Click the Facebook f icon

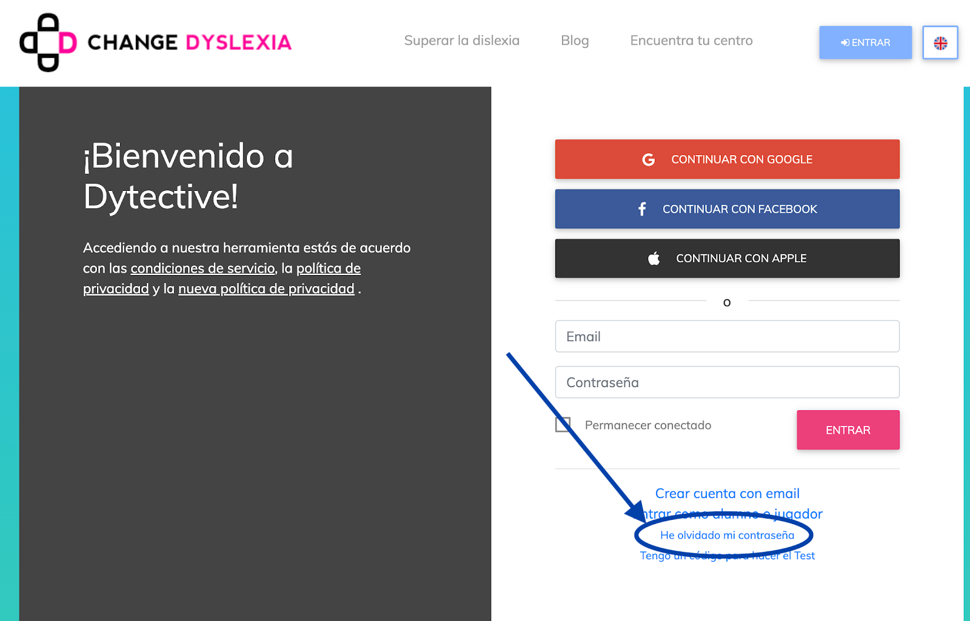(x=642, y=209)
